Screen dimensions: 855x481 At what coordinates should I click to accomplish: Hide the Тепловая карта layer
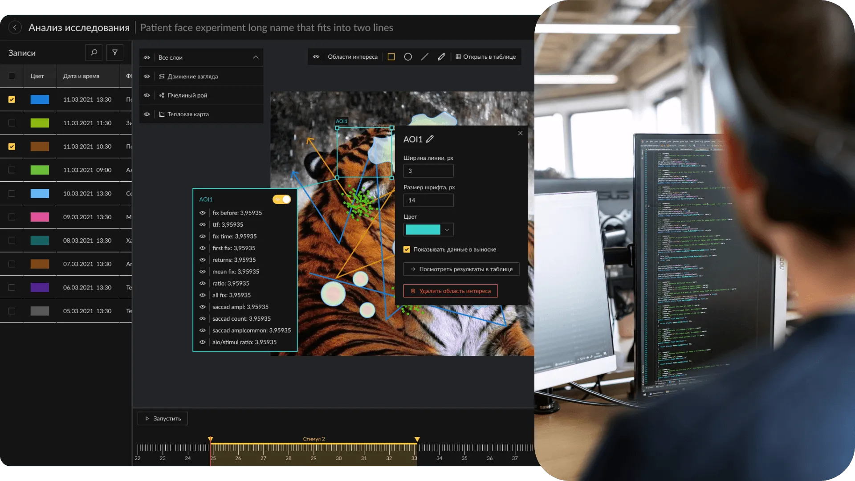147,114
